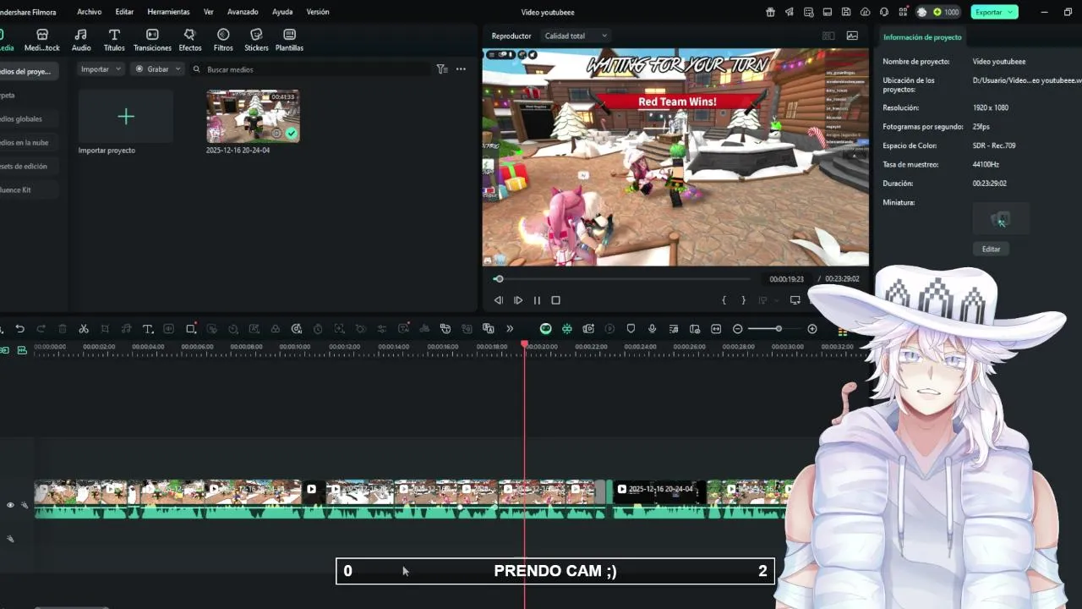Toggle the video track visibility eye
This screenshot has height=609, width=1082.
pos(10,505)
